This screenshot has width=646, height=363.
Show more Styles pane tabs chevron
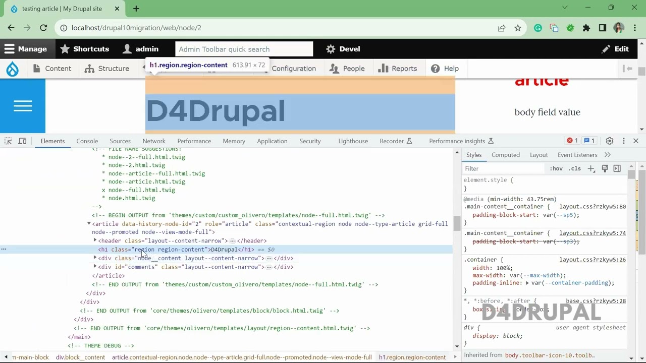608,155
